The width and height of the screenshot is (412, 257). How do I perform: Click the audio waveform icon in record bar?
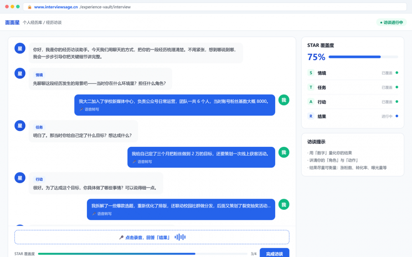tap(180, 237)
